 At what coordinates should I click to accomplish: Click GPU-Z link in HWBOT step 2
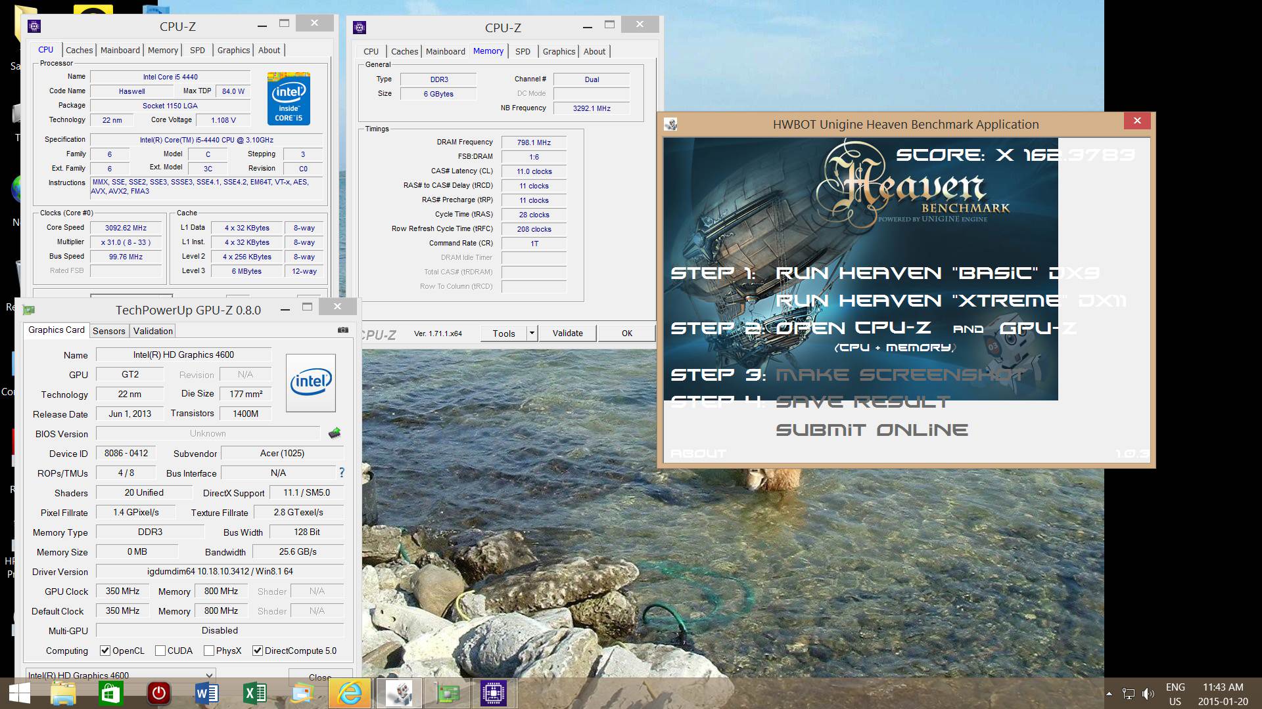[1038, 328]
